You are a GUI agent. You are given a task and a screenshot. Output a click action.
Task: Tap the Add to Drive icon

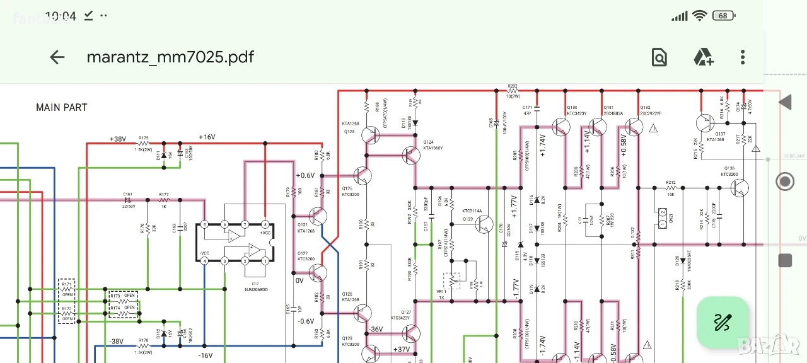703,57
